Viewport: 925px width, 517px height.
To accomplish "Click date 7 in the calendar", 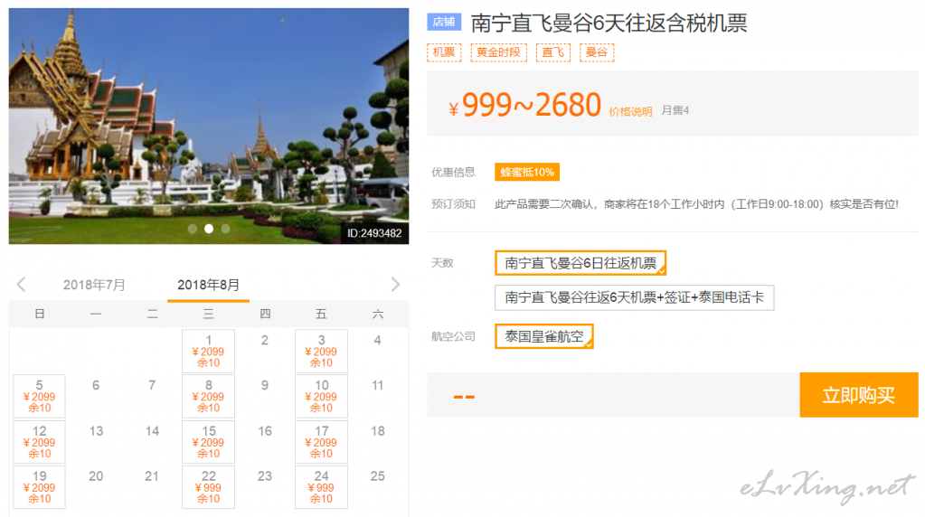I will click(152, 385).
